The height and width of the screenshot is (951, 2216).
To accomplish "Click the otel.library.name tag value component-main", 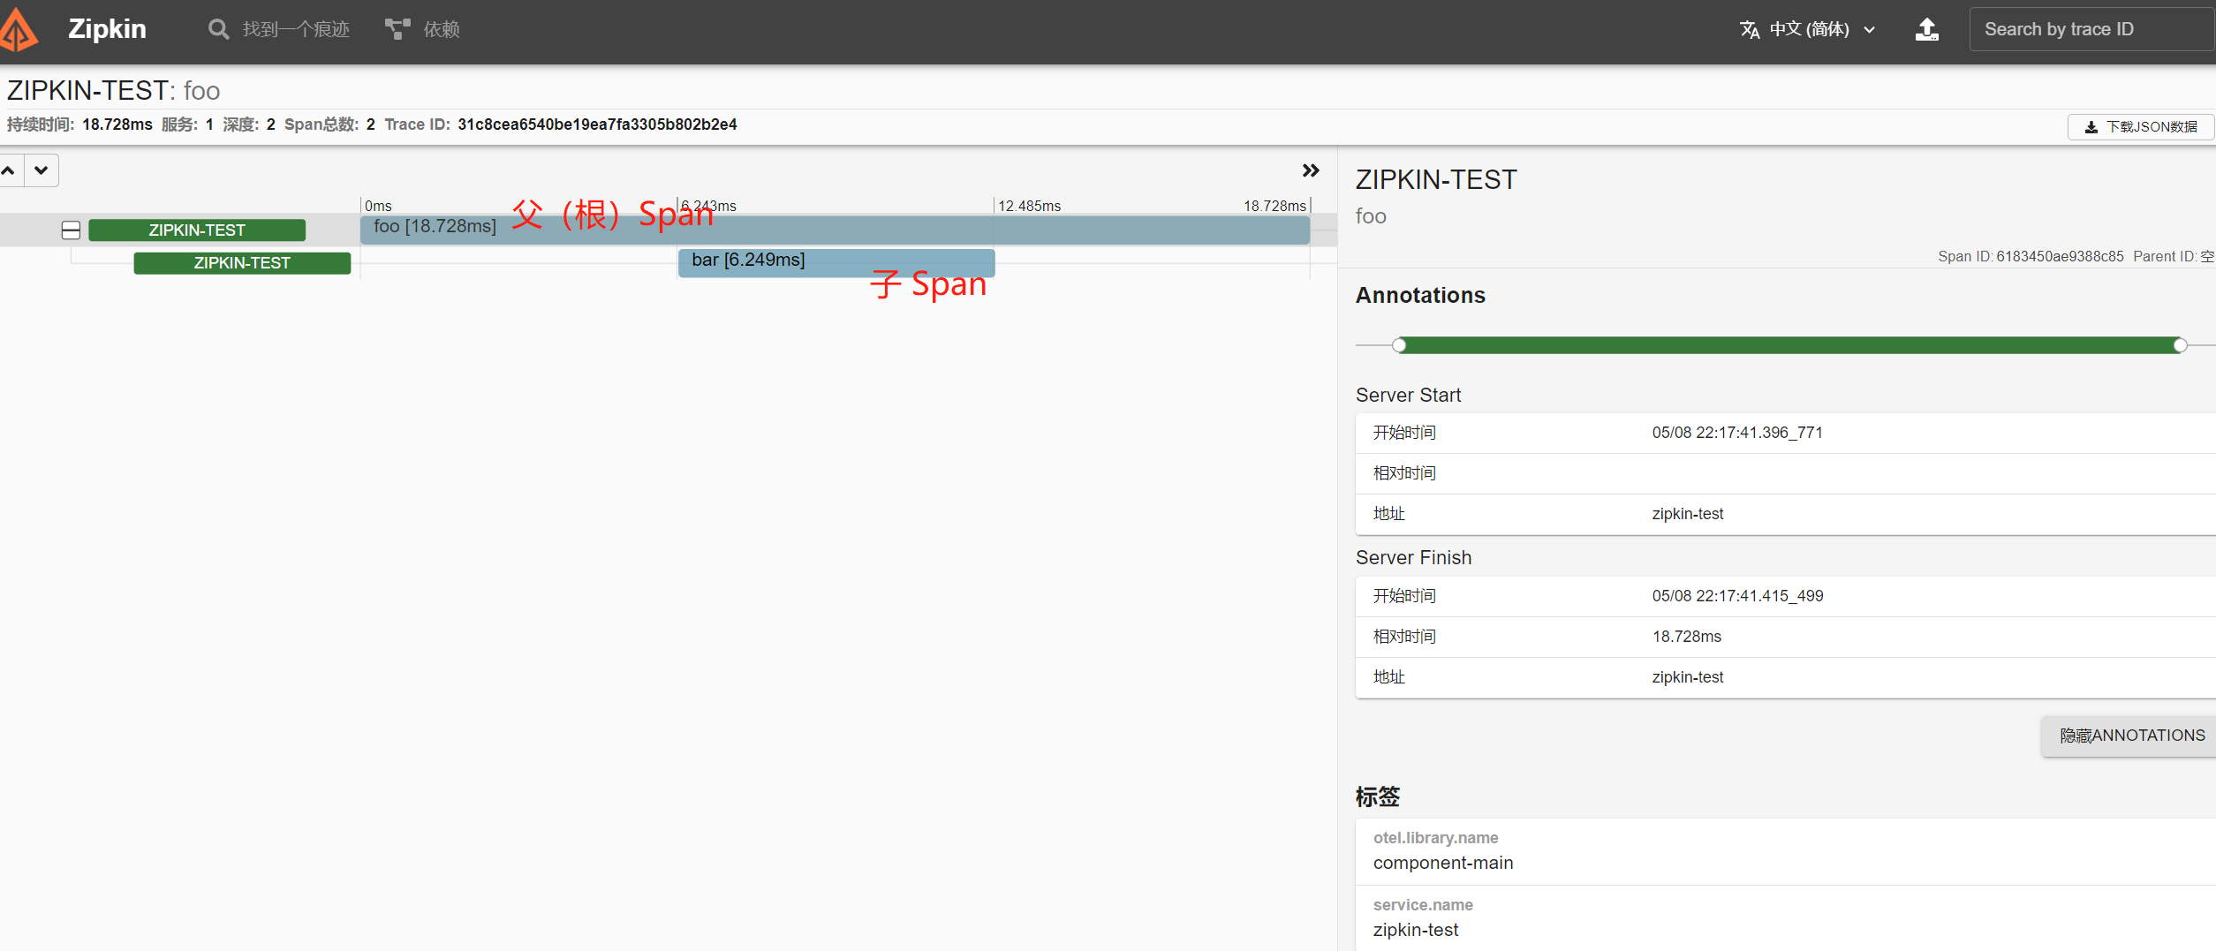I will [x=1443, y=863].
